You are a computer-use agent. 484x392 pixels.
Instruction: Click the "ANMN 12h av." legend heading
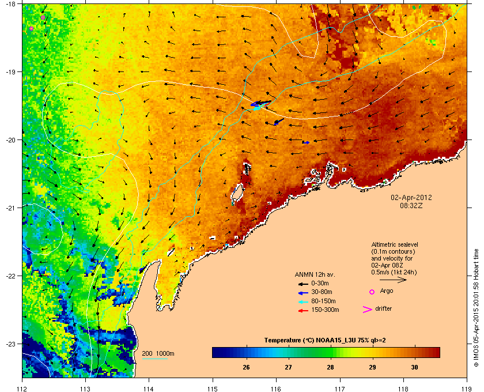[315, 274]
